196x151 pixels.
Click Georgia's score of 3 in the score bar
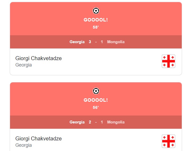[90, 42]
